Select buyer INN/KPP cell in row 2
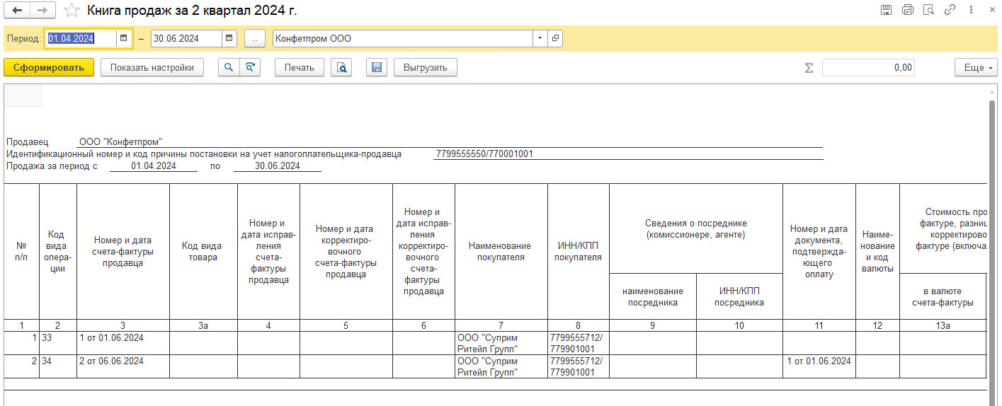The image size is (1002, 406). tap(579, 366)
